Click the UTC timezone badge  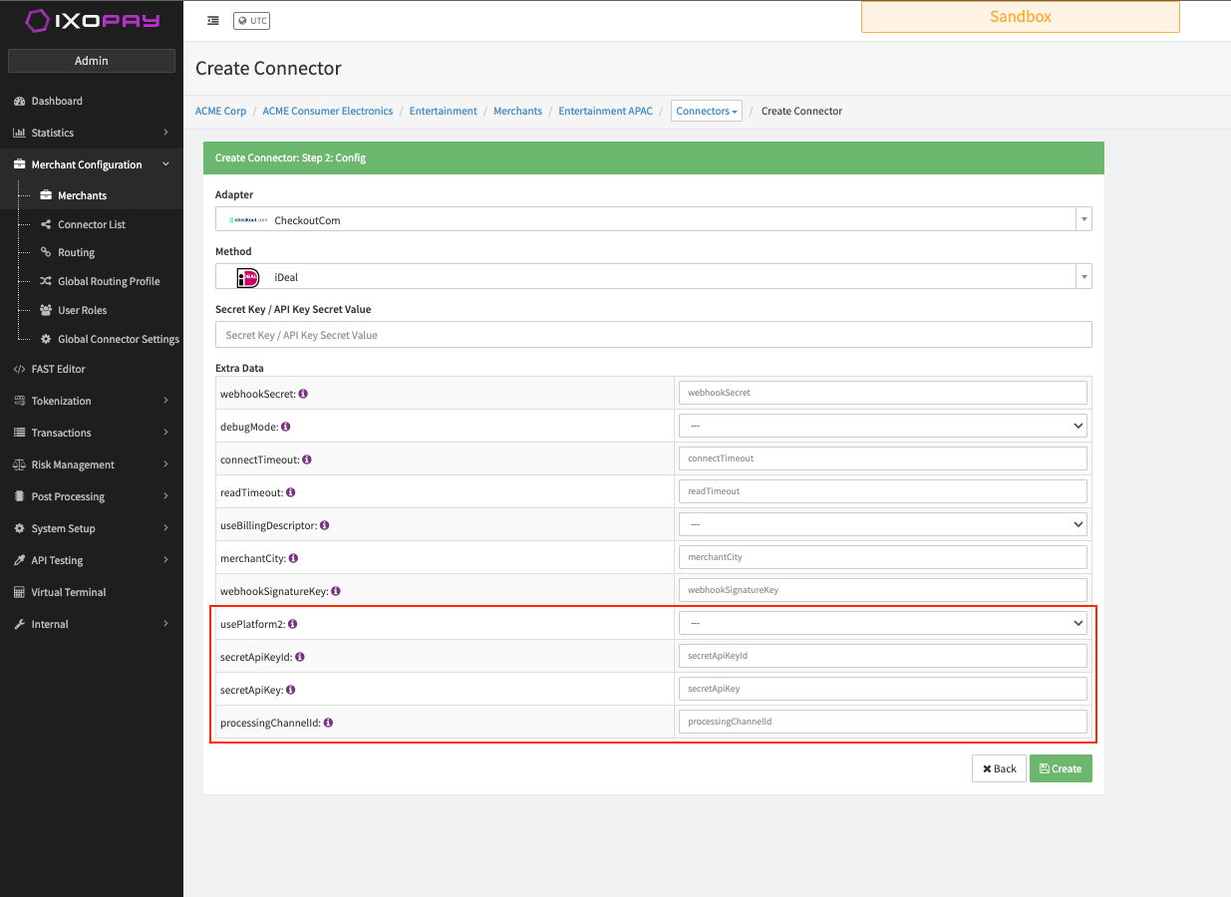(251, 20)
